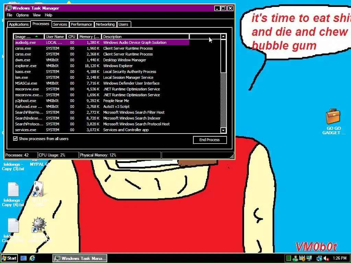Select the p2phost.exe process
Screen dimensions: 351x263
coord(101,101)
